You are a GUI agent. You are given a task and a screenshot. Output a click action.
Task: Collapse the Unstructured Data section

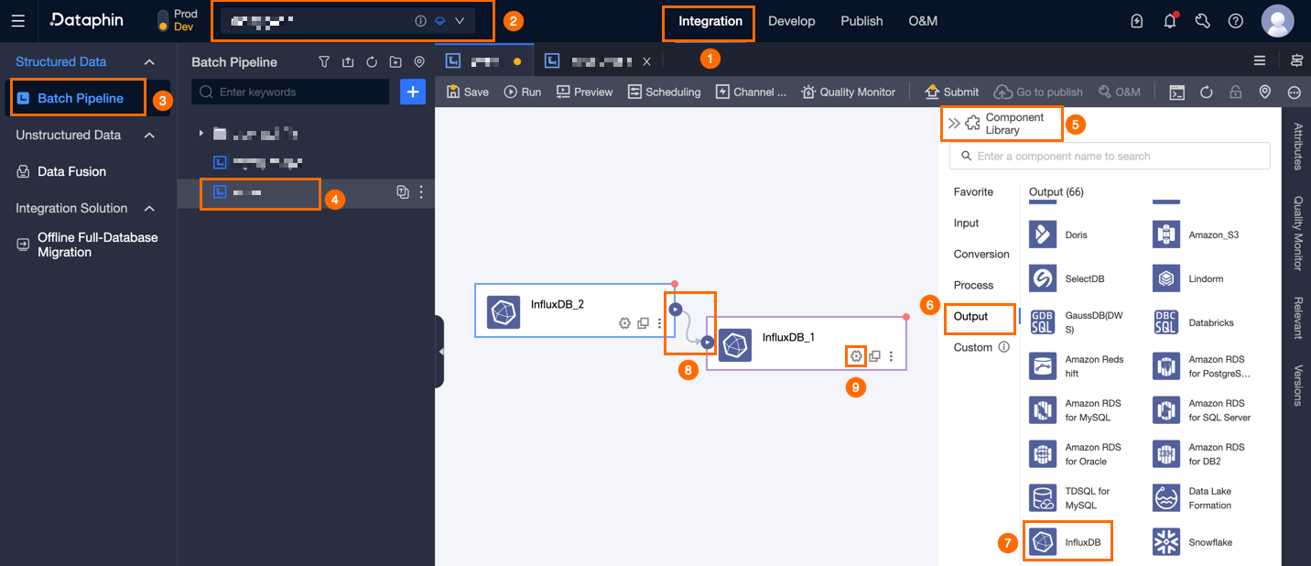click(149, 135)
